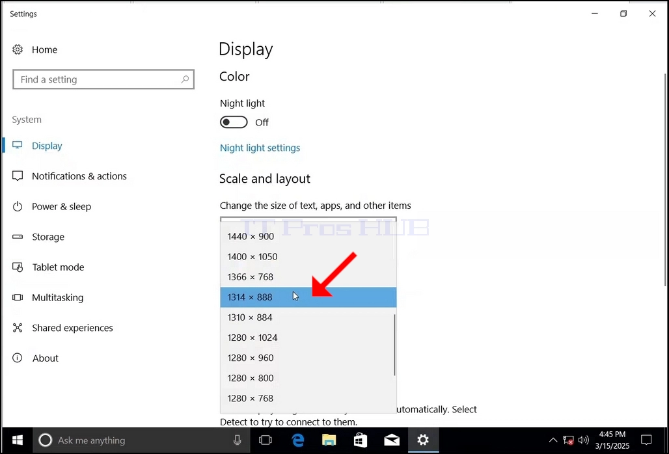Click the Windows Start button

(x=18, y=440)
